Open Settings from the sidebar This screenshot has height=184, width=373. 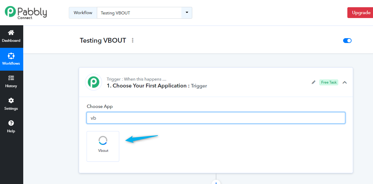11,104
